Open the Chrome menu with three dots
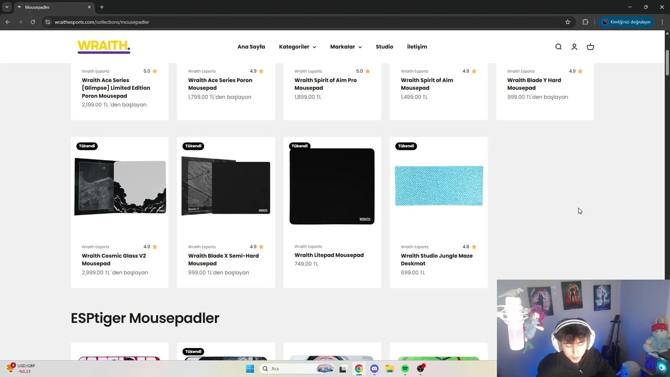This screenshot has height=377, width=670. (x=662, y=22)
